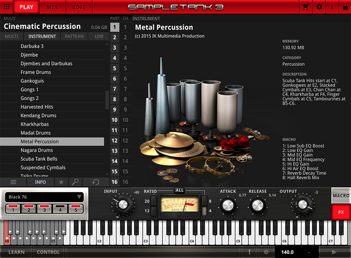
Task: Select compressor ratio 20
Action: tap(154, 201)
